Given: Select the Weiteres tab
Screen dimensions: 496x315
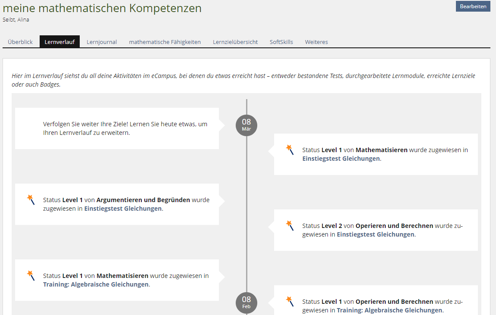Looking at the screenshot, I should pyautogui.click(x=316, y=42).
